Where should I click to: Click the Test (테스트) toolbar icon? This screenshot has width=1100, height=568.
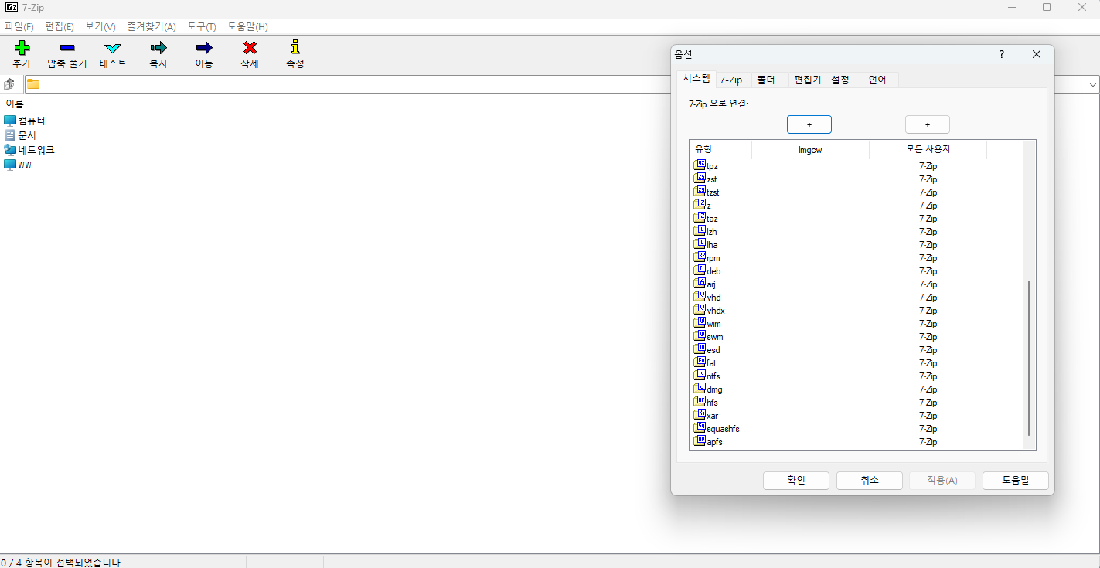(113, 48)
